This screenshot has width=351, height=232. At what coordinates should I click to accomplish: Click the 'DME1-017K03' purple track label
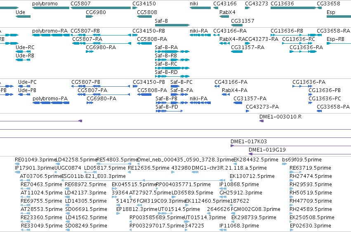click(x=249, y=142)
